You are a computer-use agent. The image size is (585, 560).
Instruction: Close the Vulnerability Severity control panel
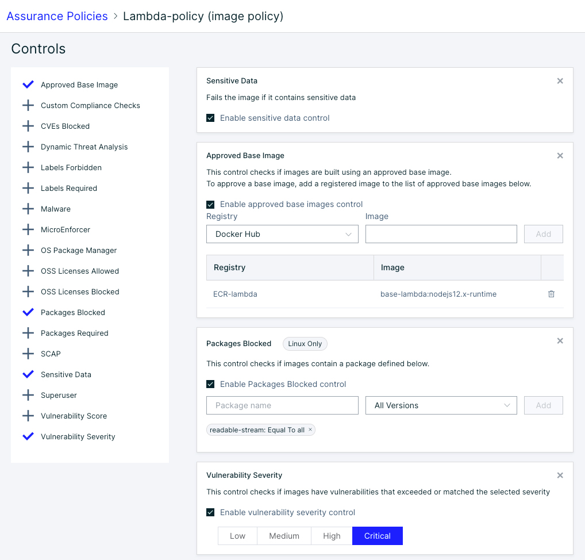point(560,475)
